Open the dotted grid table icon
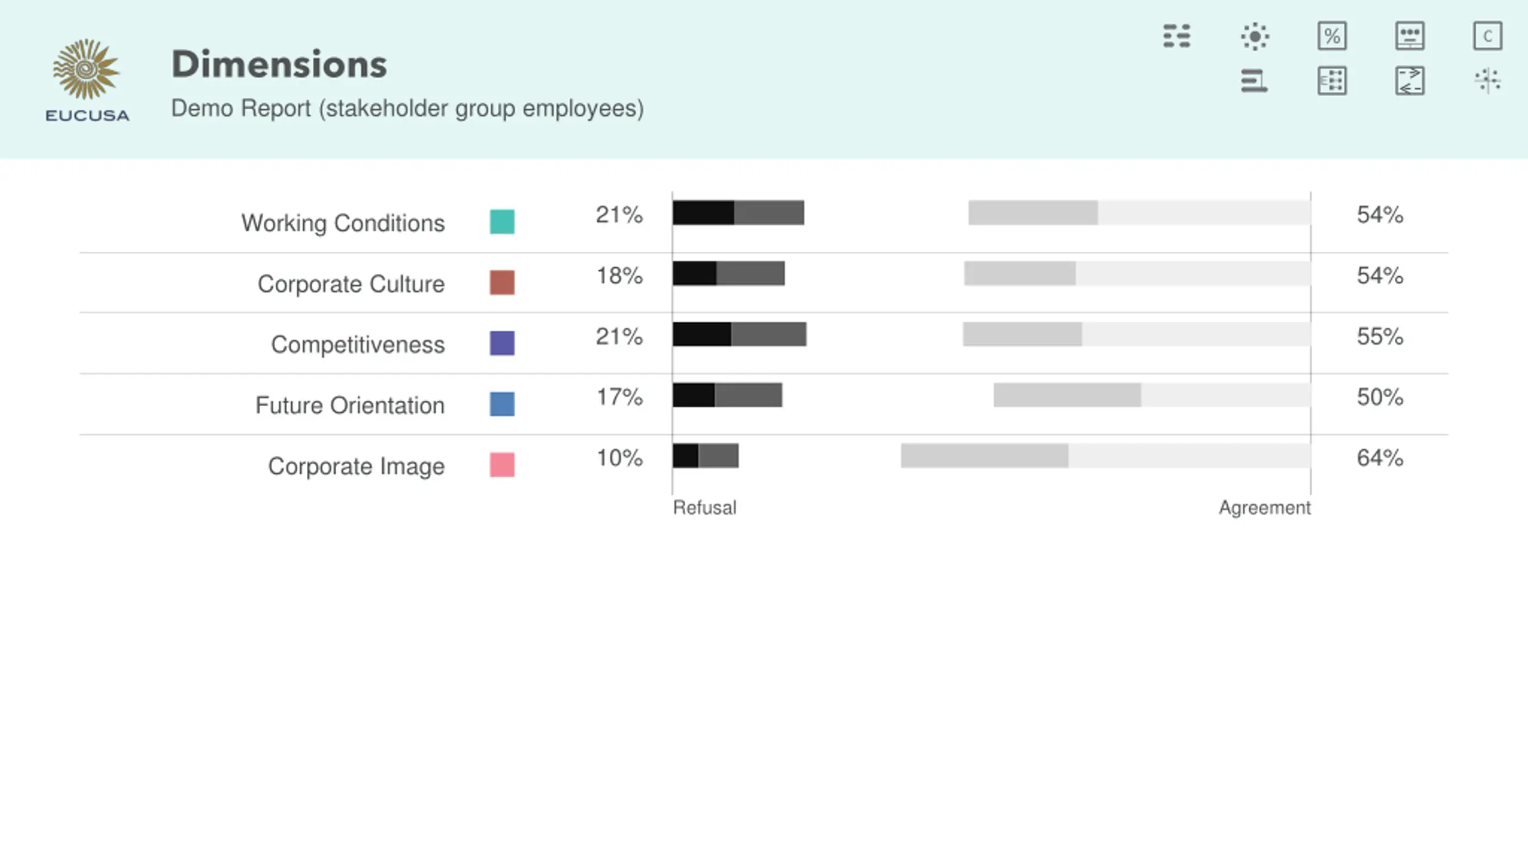Viewport: 1528px width, 859px height. click(x=1332, y=81)
